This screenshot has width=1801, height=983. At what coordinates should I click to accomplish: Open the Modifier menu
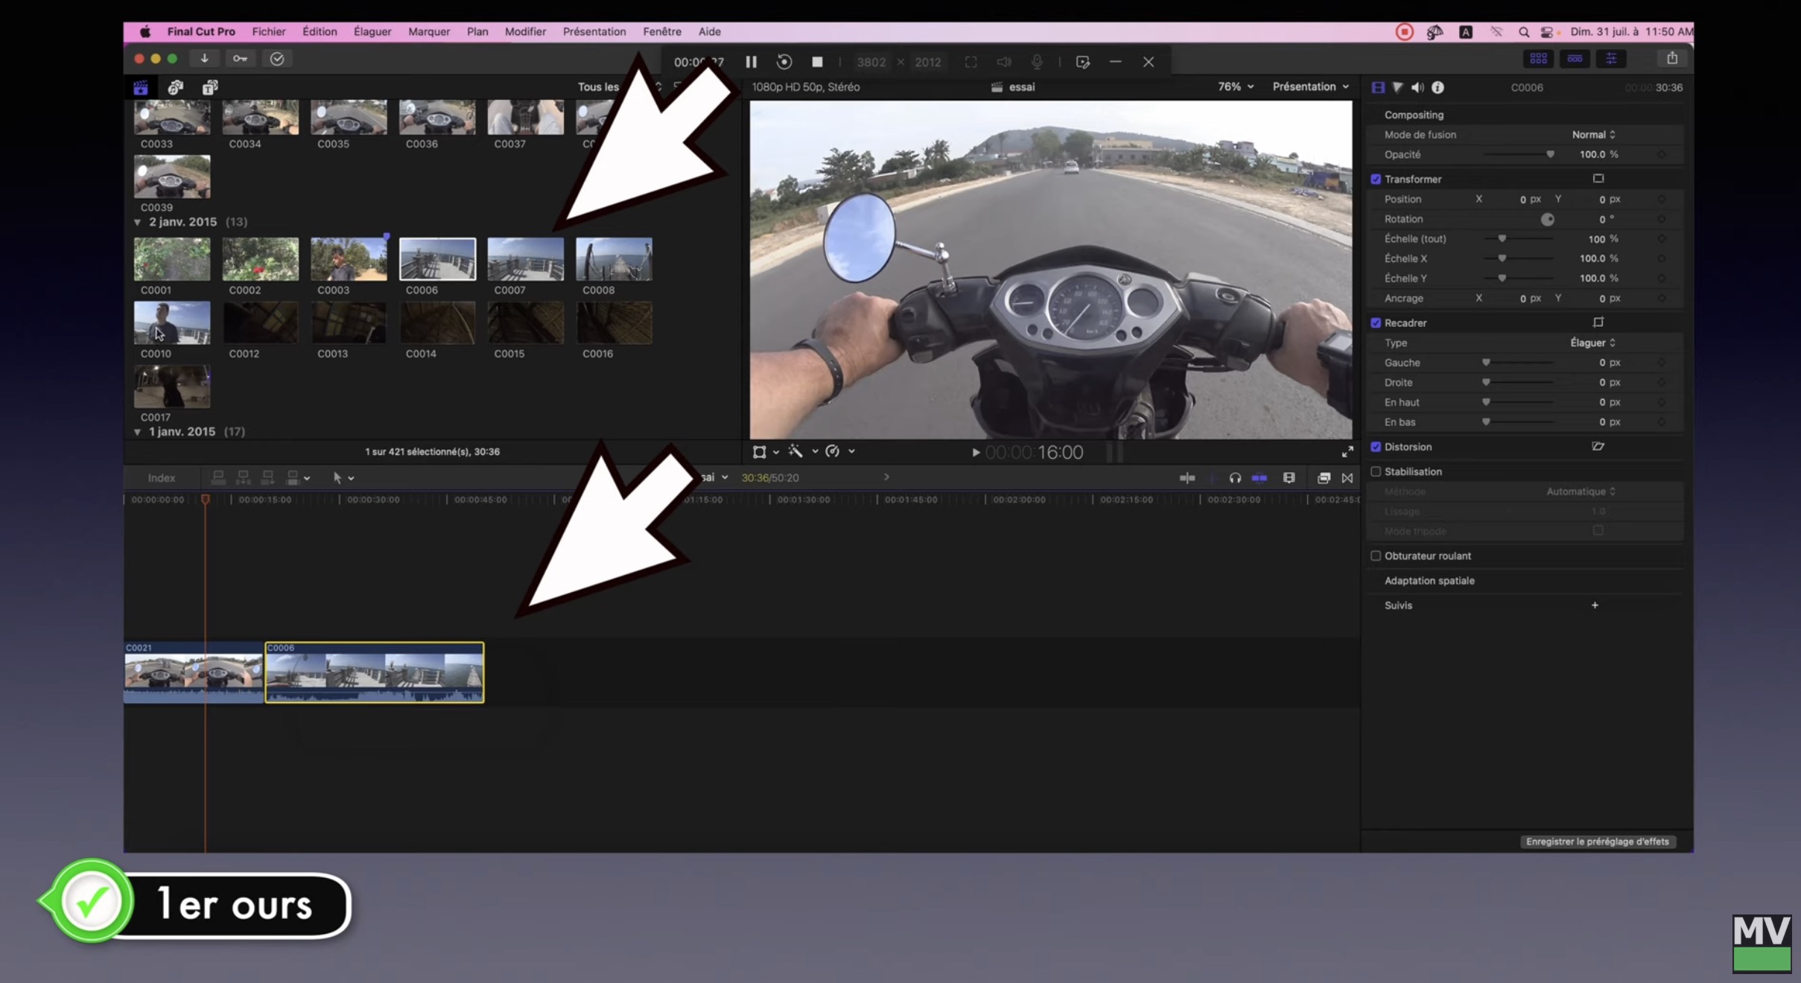(x=525, y=31)
